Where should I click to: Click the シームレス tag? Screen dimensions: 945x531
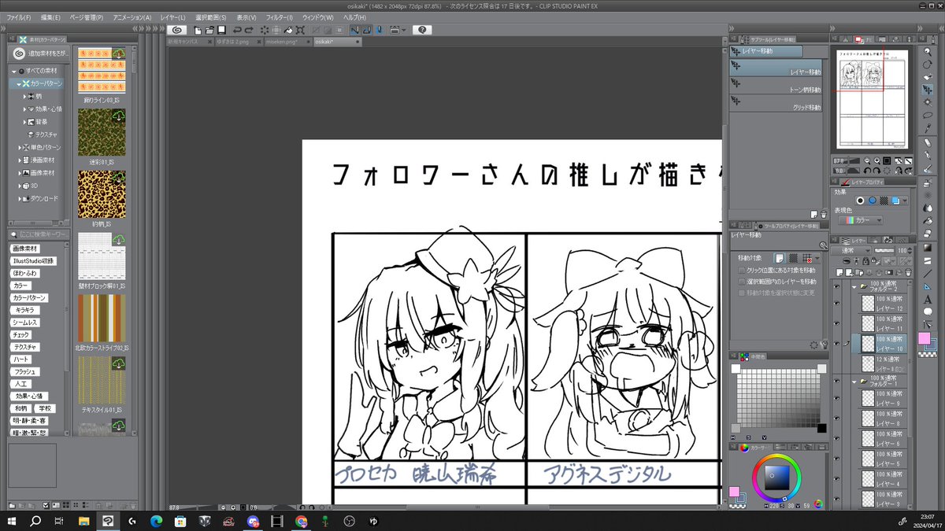[x=25, y=322]
